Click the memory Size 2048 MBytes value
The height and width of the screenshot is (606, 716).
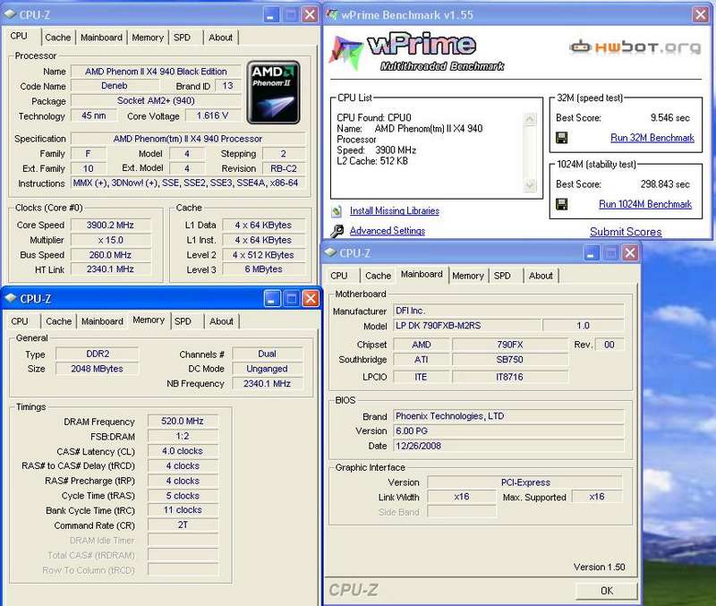click(x=98, y=369)
